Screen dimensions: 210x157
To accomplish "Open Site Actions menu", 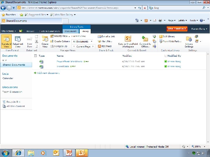I will pyautogui.click(x=8, y=31).
